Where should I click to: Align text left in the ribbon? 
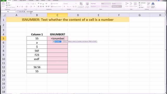coord(38,7)
